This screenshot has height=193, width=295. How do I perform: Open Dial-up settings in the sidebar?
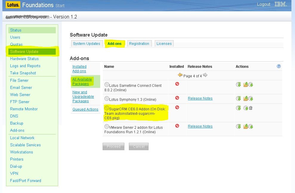(16, 166)
